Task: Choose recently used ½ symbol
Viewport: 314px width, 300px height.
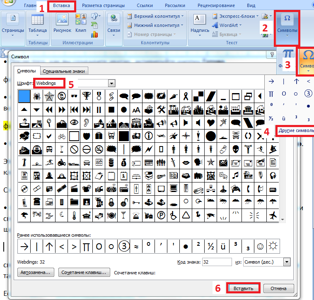Action: pos(211,246)
